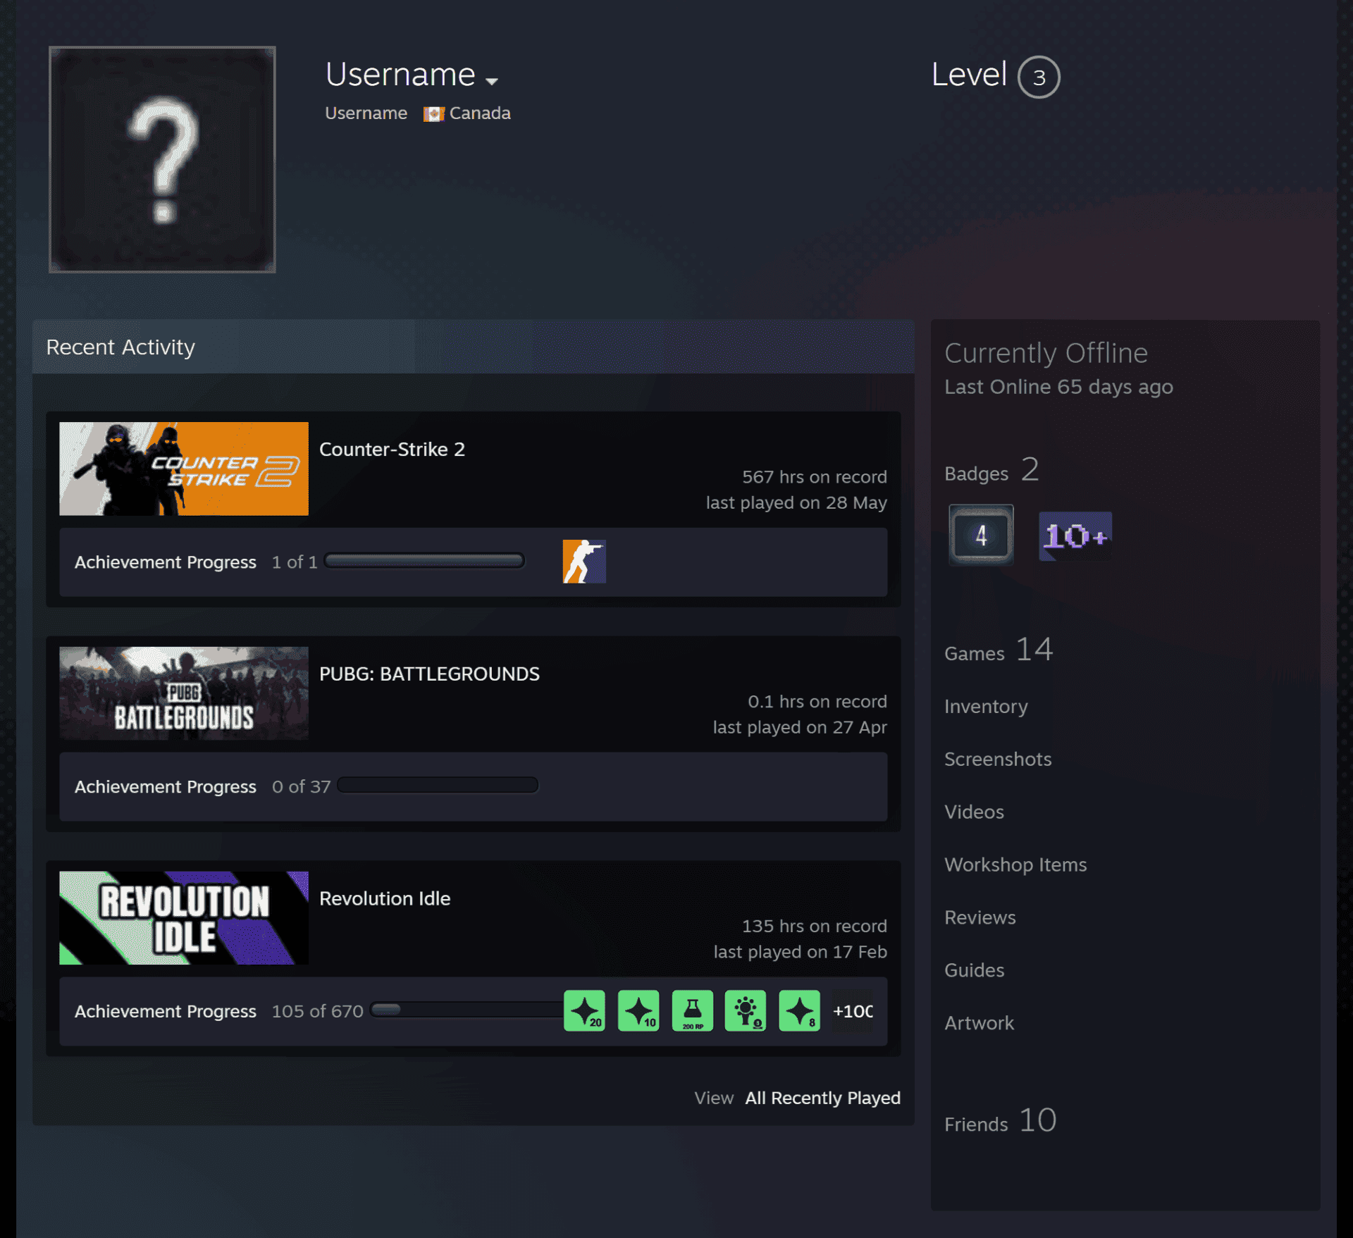The height and width of the screenshot is (1238, 1353).
Task: Expand the Username dropdown arrow
Action: [x=492, y=81]
